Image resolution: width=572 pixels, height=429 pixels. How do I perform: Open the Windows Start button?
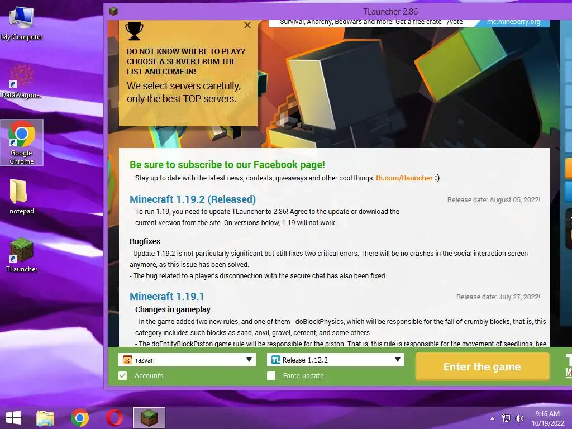[x=13, y=418]
